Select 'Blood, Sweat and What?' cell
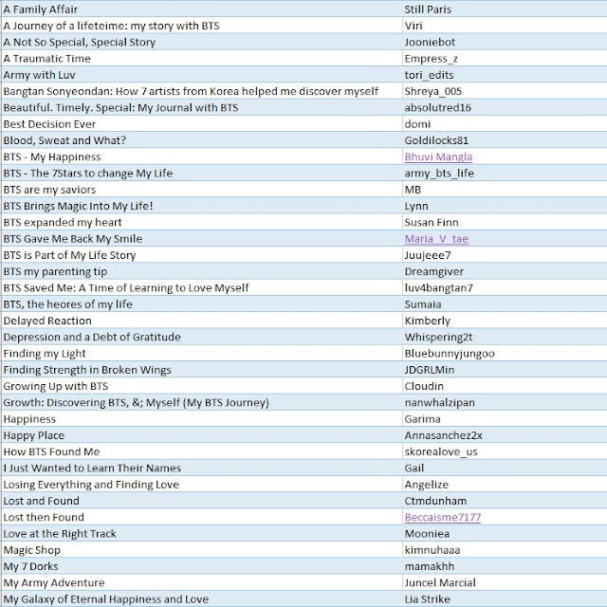 tap(202, 140)
